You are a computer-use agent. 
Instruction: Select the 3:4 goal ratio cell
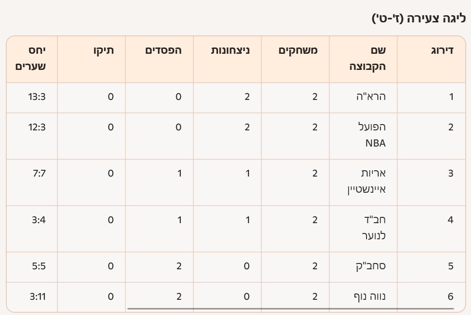[x=39, y=220]
